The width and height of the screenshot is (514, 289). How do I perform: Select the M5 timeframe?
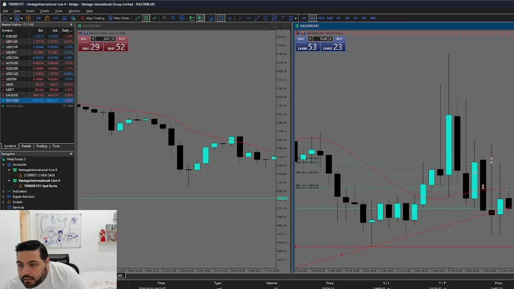point(313,18)
